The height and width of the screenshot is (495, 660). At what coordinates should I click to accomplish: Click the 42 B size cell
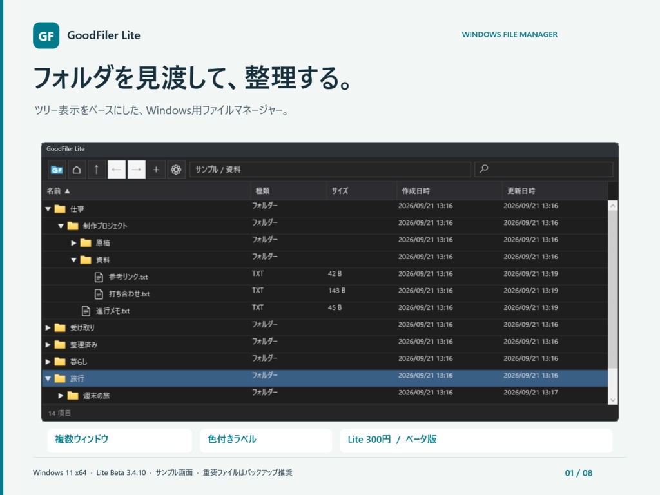[x=335, y=273]
